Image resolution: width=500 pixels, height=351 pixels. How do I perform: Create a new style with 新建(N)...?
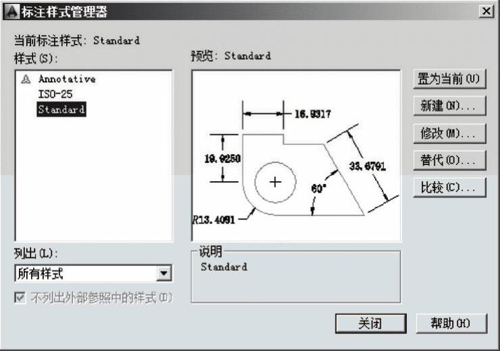pyautogui.click(x=449, y=106)
